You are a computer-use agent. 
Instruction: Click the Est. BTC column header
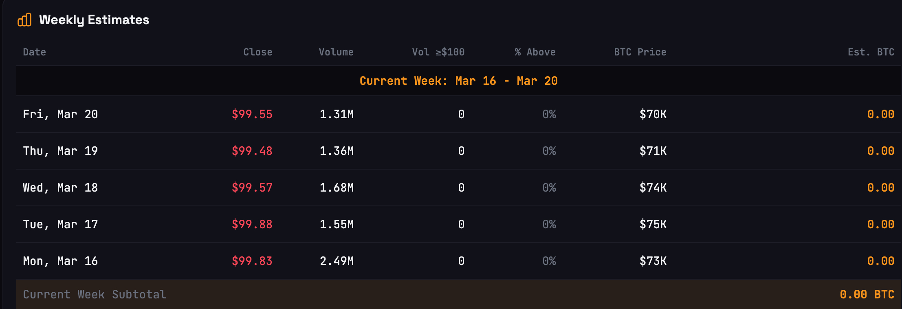[871, 52]
